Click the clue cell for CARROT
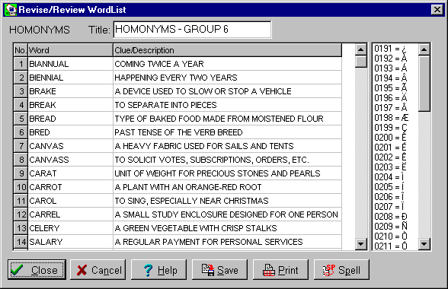Screen dimensions: 448x289 (227, 187)
